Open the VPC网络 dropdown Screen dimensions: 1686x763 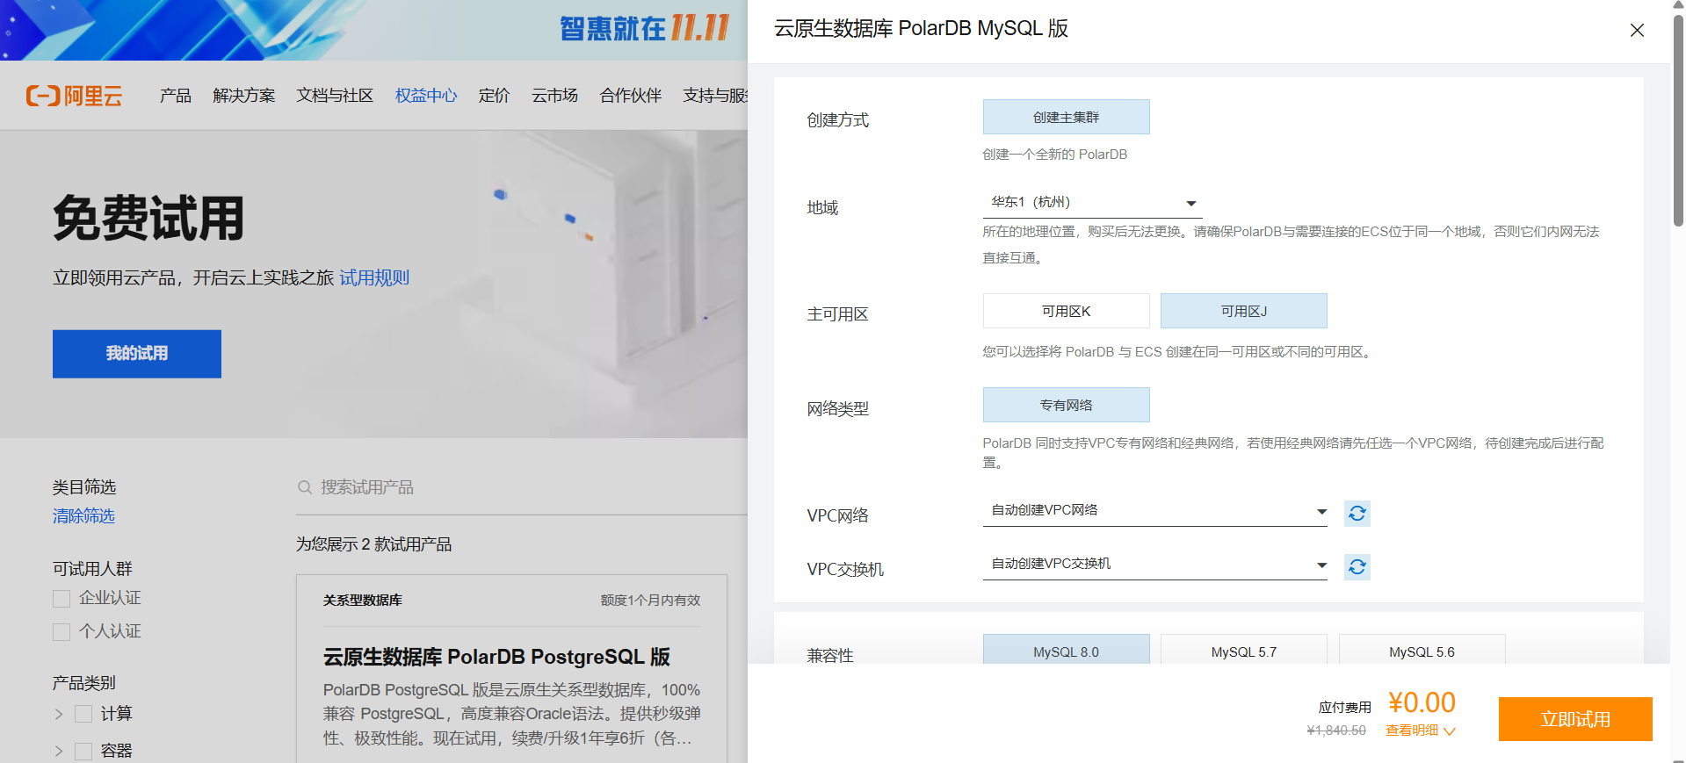(1154, 511)
